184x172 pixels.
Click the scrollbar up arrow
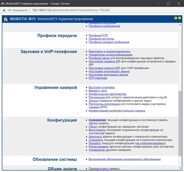(180, 25)
